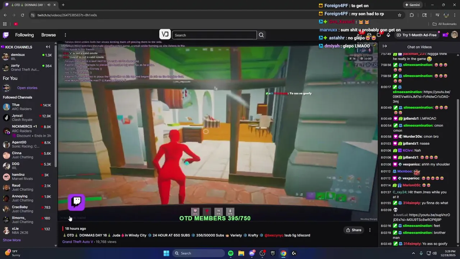The height and width of the screenshot is (259, 460).
Task: Expand list with Show More
Action: [12, 240]
